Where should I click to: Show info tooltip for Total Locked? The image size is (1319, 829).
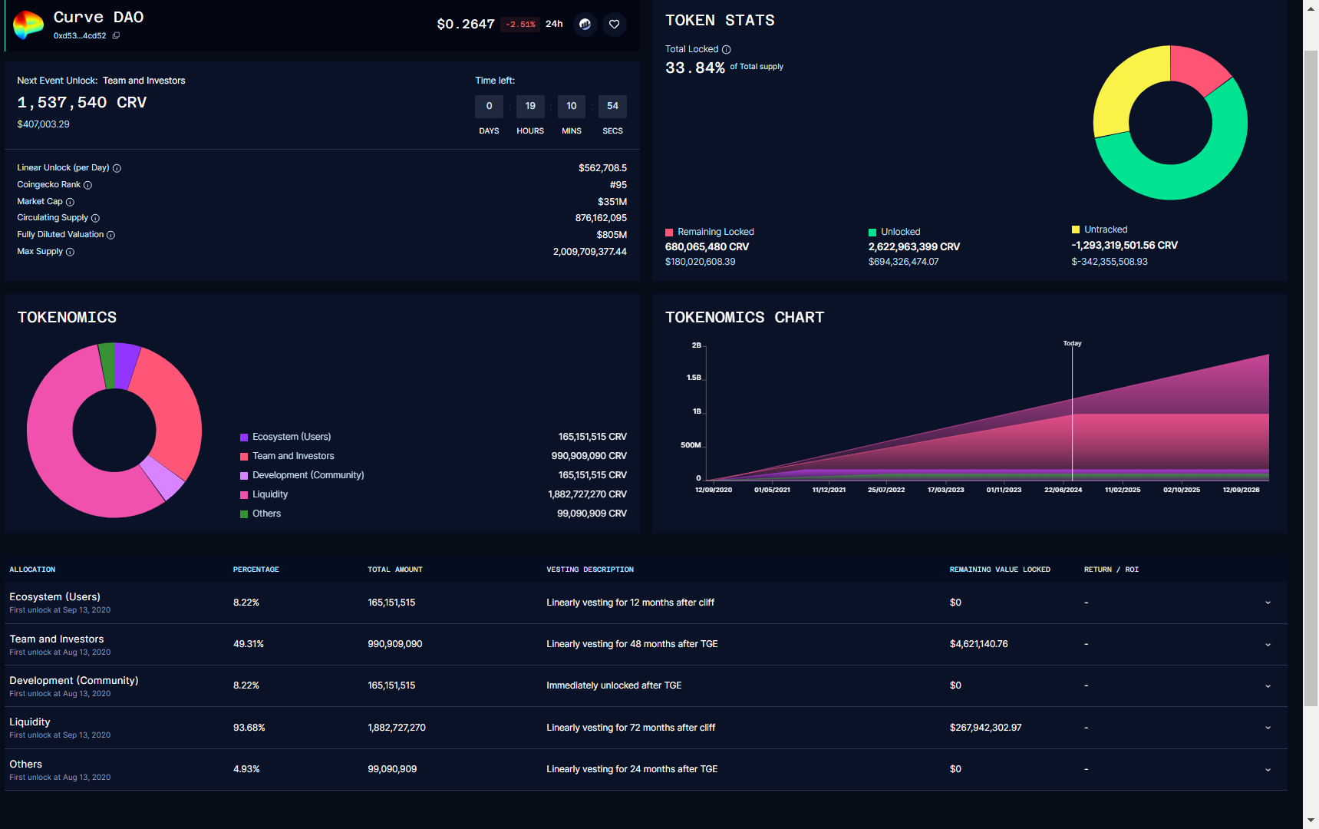pyautogui.click(x=726, y=50)
